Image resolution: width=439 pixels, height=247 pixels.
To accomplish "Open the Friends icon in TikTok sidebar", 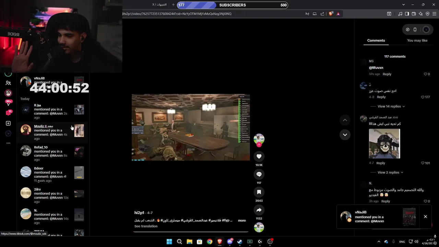I will coord(8,83).
